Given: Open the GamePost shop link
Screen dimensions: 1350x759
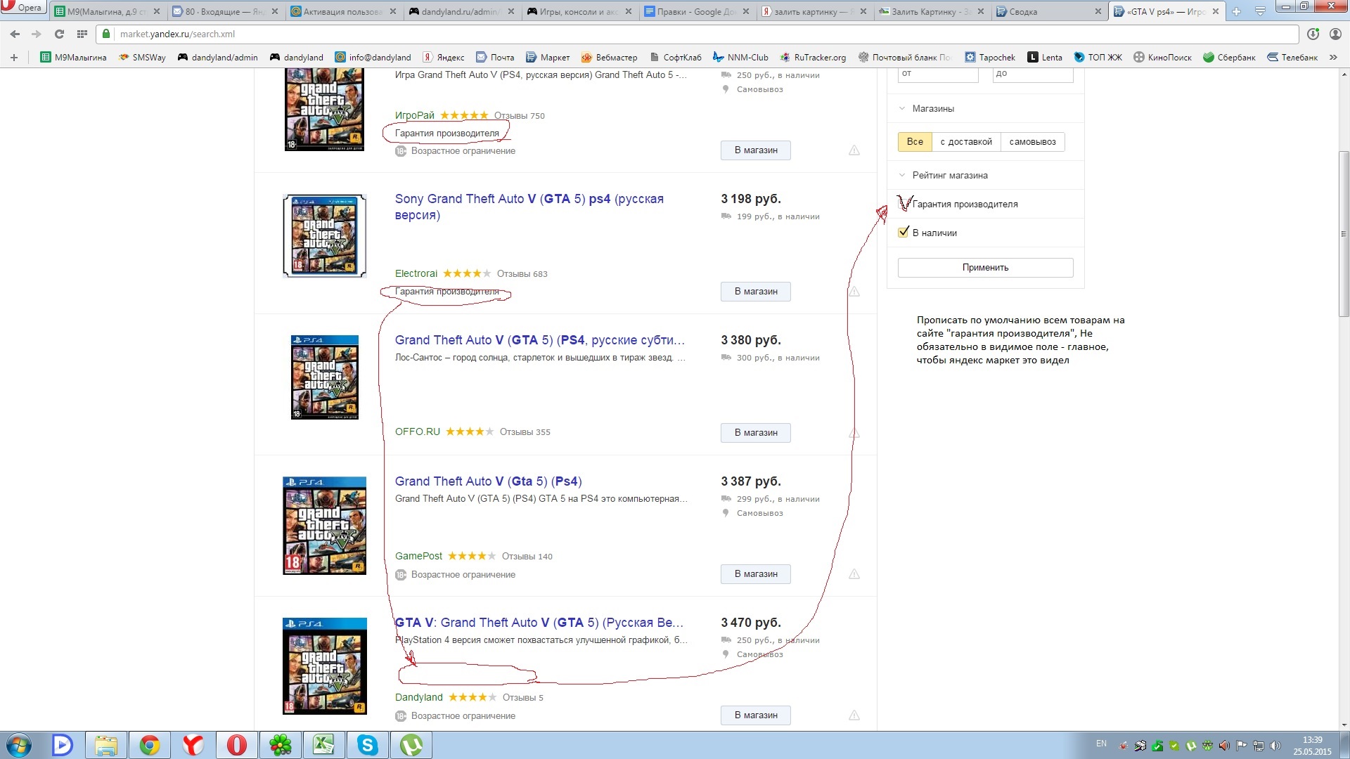Looking at the screenshot, I should point(418,556).
